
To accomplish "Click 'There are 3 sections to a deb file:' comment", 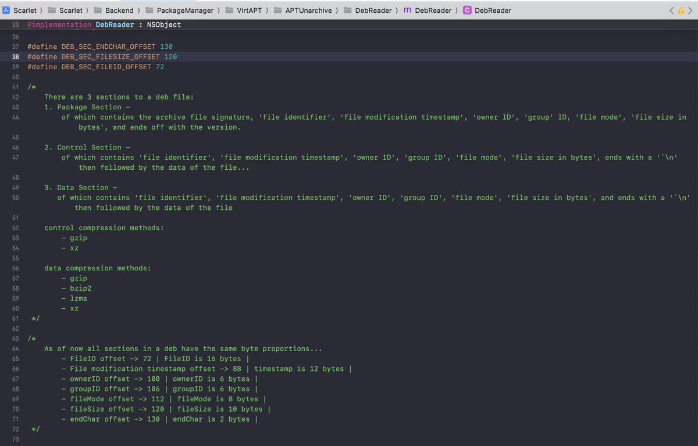I will coord(119,97).
